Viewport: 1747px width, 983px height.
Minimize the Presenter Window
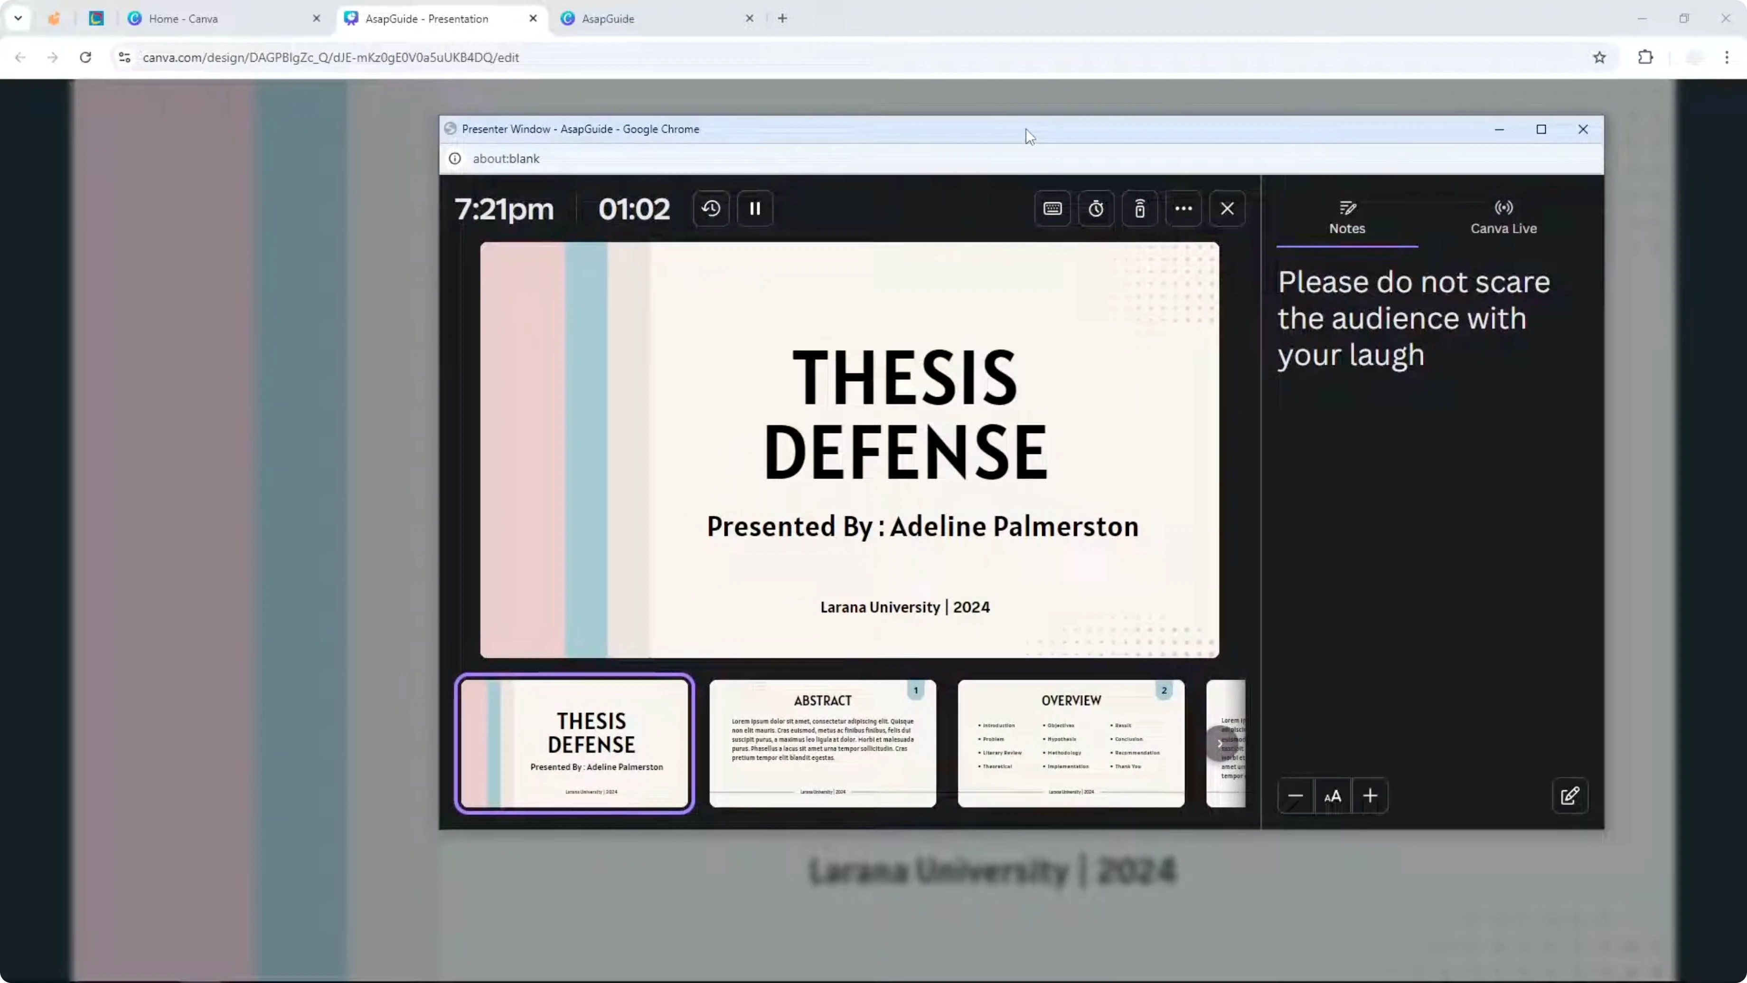click(1500, 129)
